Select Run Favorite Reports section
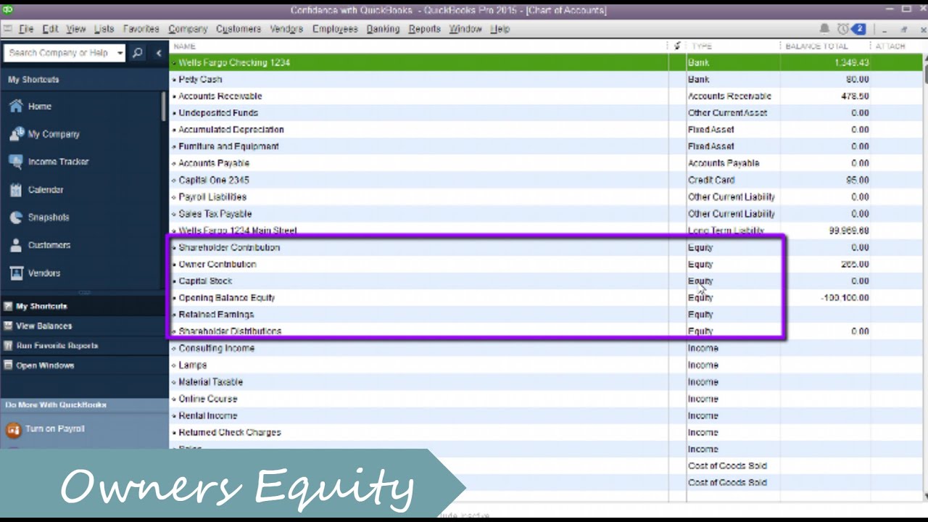 83,346
